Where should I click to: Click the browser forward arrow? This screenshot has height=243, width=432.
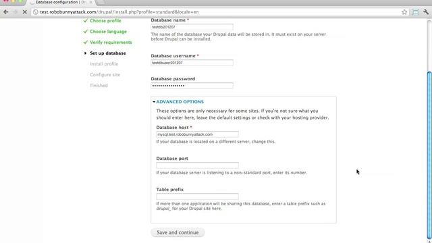pos(15,12)
